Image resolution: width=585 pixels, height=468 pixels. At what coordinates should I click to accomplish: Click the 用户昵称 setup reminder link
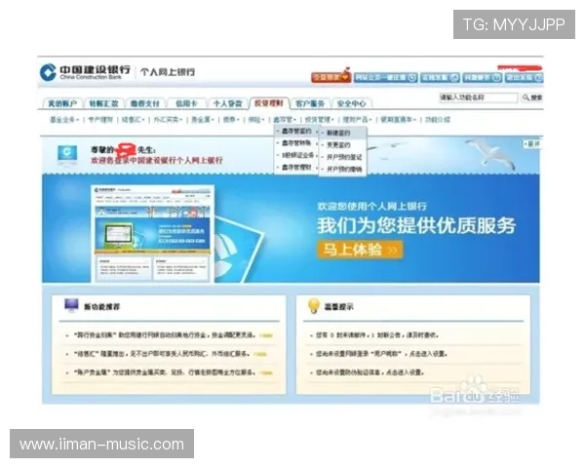[381, 353]
